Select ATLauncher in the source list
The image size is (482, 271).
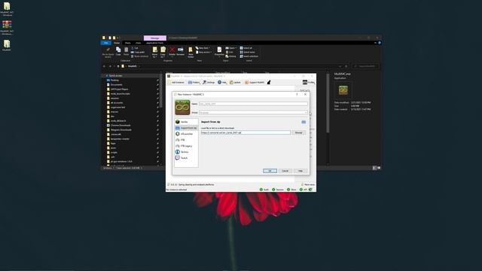[186, 134]
